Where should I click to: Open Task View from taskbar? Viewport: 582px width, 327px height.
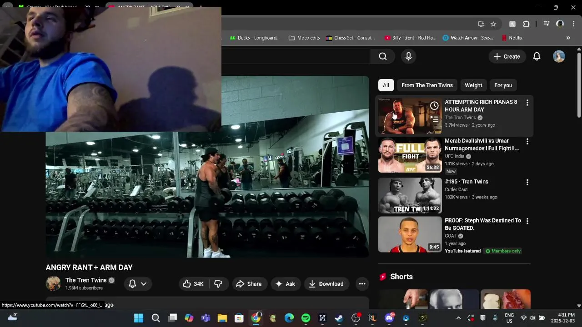[172, 318]
